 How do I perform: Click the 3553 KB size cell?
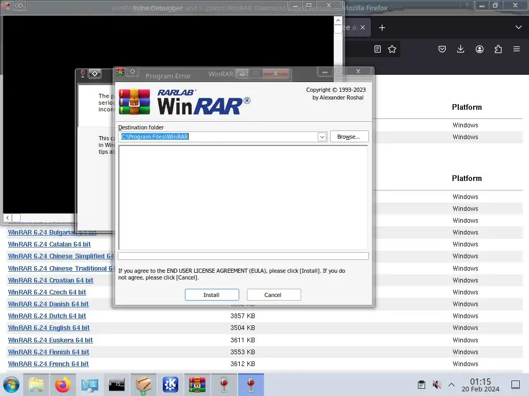(243, 352)
